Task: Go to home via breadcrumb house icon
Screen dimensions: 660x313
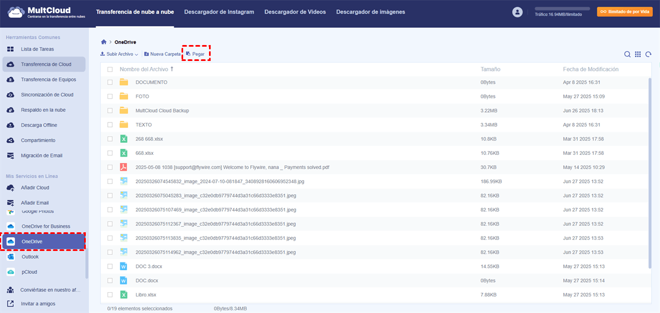Action: (x=103, y=42)
